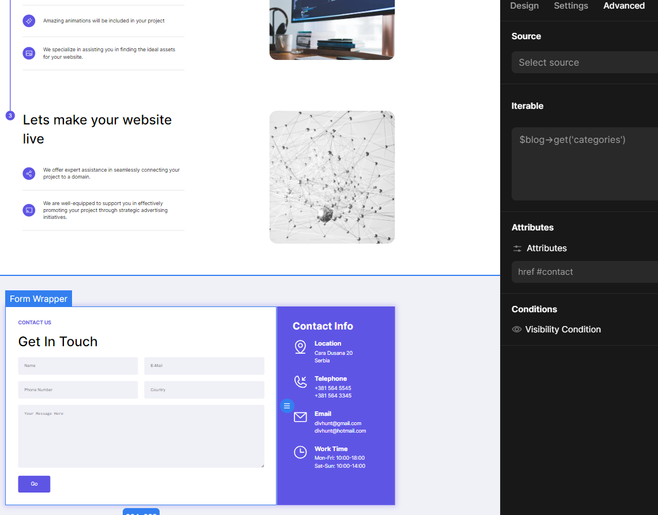Toggle the Visibility Condition eye icon
Image resolution: width=658 pixels, height=515 pixels.
pyautogui.click(x=517, y=330)
